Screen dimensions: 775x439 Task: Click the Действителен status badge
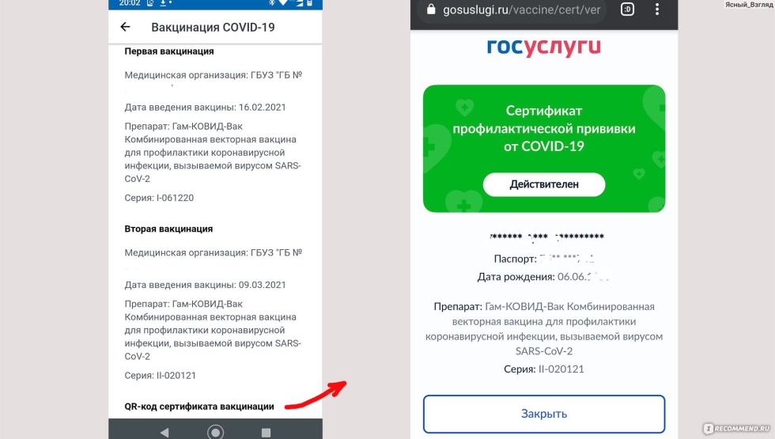[544, 184]
